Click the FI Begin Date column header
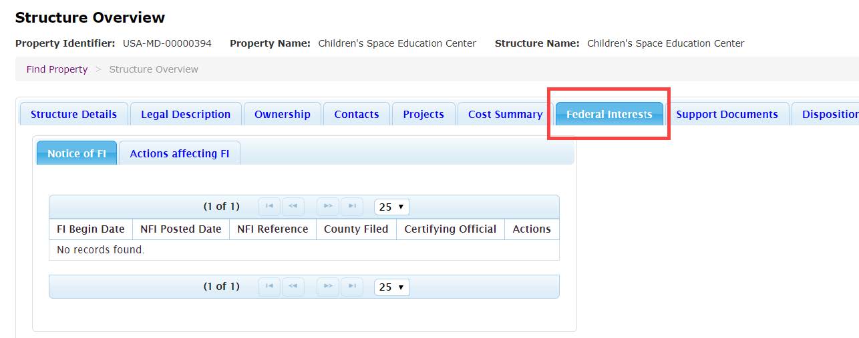The height and width of the screenshot is (338, 859). click(91, 229)
